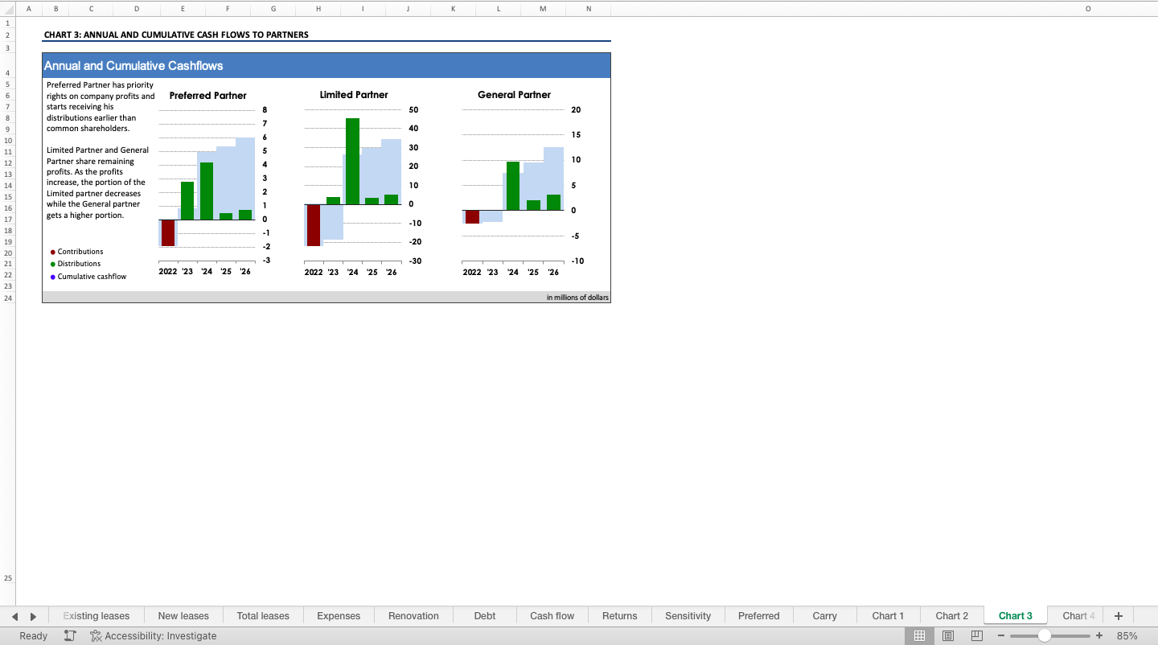Image resolution: width=1158 pixels, height=645 pixels.
Task: Click the zoom out minus icon
Action: tap(1001, 636)
